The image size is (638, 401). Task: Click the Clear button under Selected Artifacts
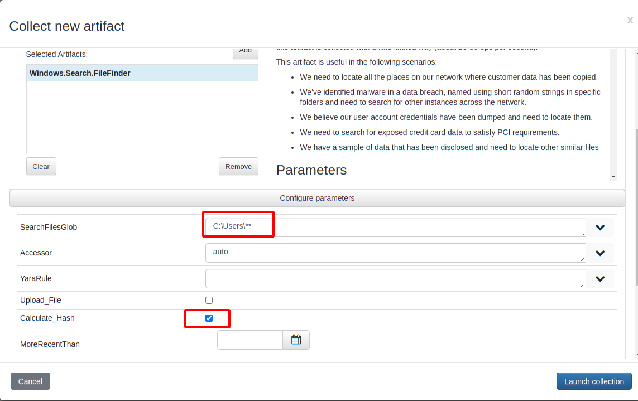coord(41,166)
